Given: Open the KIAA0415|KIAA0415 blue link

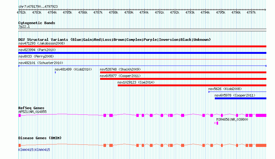Looking at the screenshot, I should point(34,150).
